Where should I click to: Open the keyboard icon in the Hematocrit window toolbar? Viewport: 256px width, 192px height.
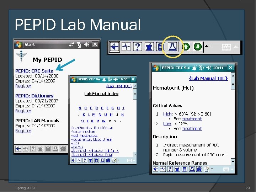pos(226,169)
